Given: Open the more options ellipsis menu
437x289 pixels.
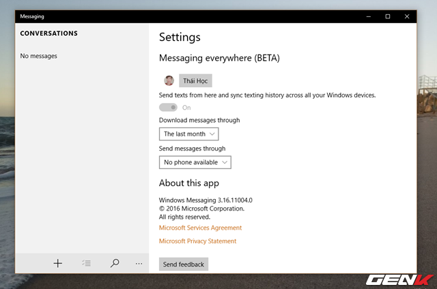Looking at the screenshot, I should coord(139,263).
